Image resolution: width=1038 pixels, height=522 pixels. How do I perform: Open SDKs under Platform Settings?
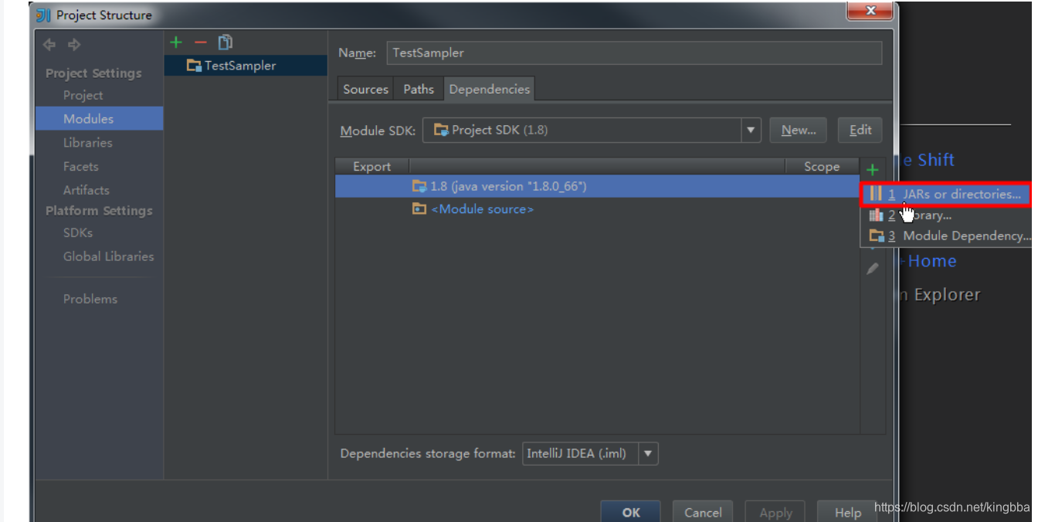[x=77, y=232]
